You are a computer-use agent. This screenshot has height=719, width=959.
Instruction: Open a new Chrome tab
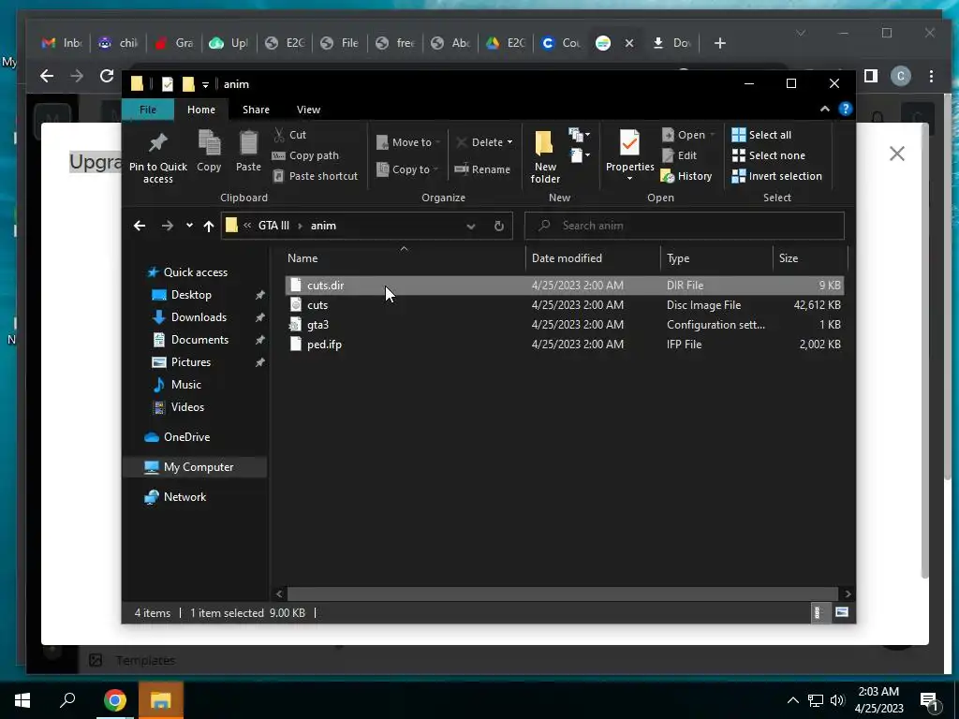[720, 43]
